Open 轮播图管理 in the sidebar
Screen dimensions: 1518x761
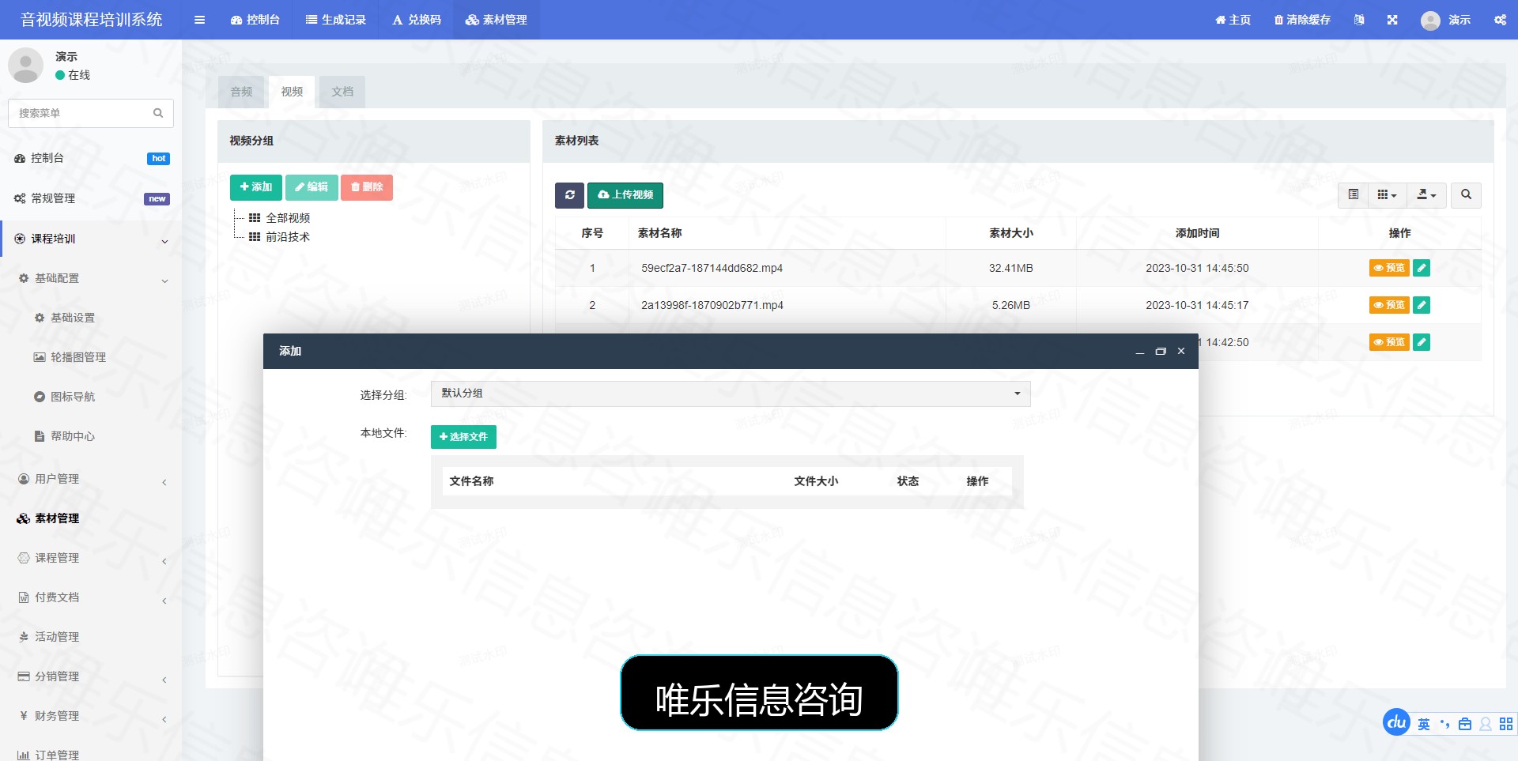tap(77, 357)
